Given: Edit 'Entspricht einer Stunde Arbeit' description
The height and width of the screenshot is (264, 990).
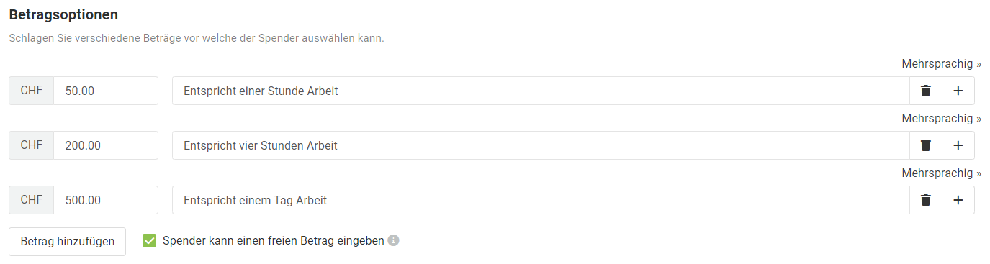Looking at the screenshot, I should pyautogui.click(x=541, y=91).
